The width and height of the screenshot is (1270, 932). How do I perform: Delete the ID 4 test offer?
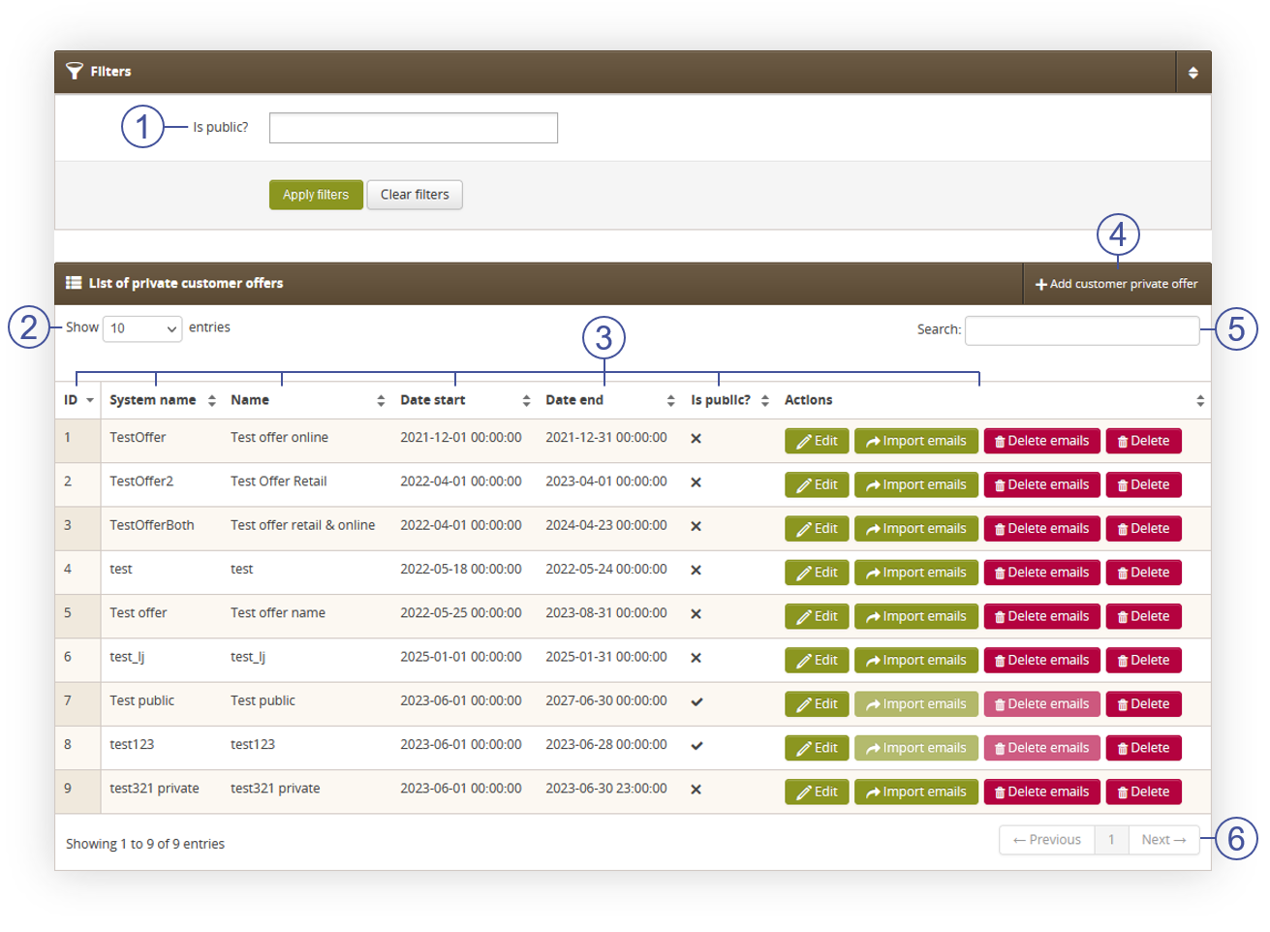[1144, 573]
